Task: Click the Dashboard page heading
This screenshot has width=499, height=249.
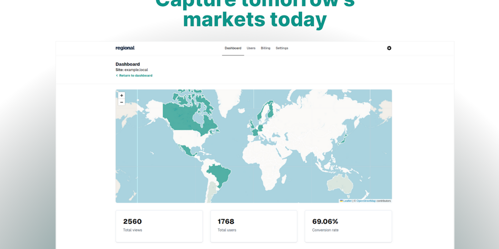Action: click(128, 64)
